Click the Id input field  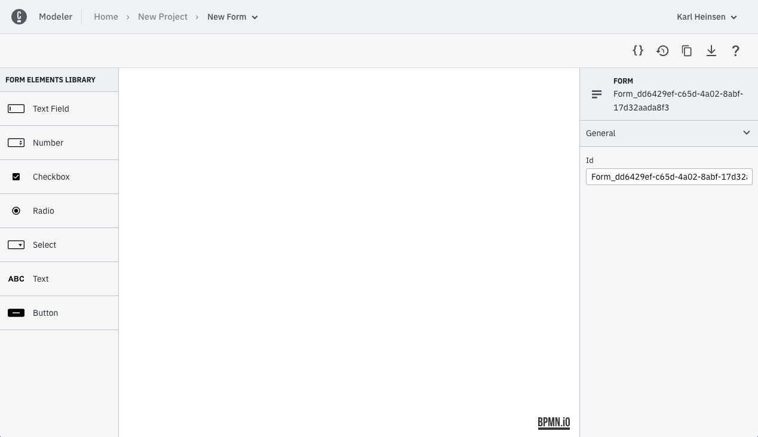(669, 177)
